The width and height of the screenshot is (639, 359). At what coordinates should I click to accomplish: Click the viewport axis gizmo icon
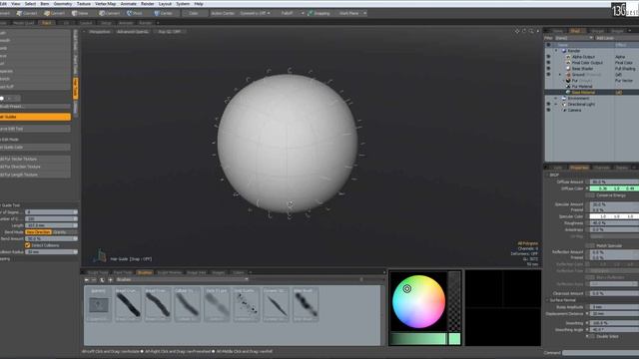pos(100,255)
